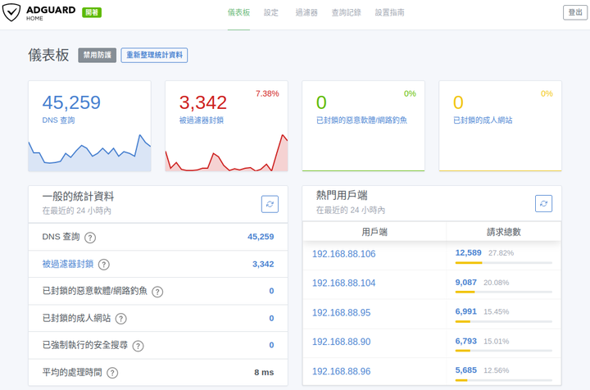Open the 過濾器 filters menu
This screenshot has width=590, height=390.
[306, 13]
